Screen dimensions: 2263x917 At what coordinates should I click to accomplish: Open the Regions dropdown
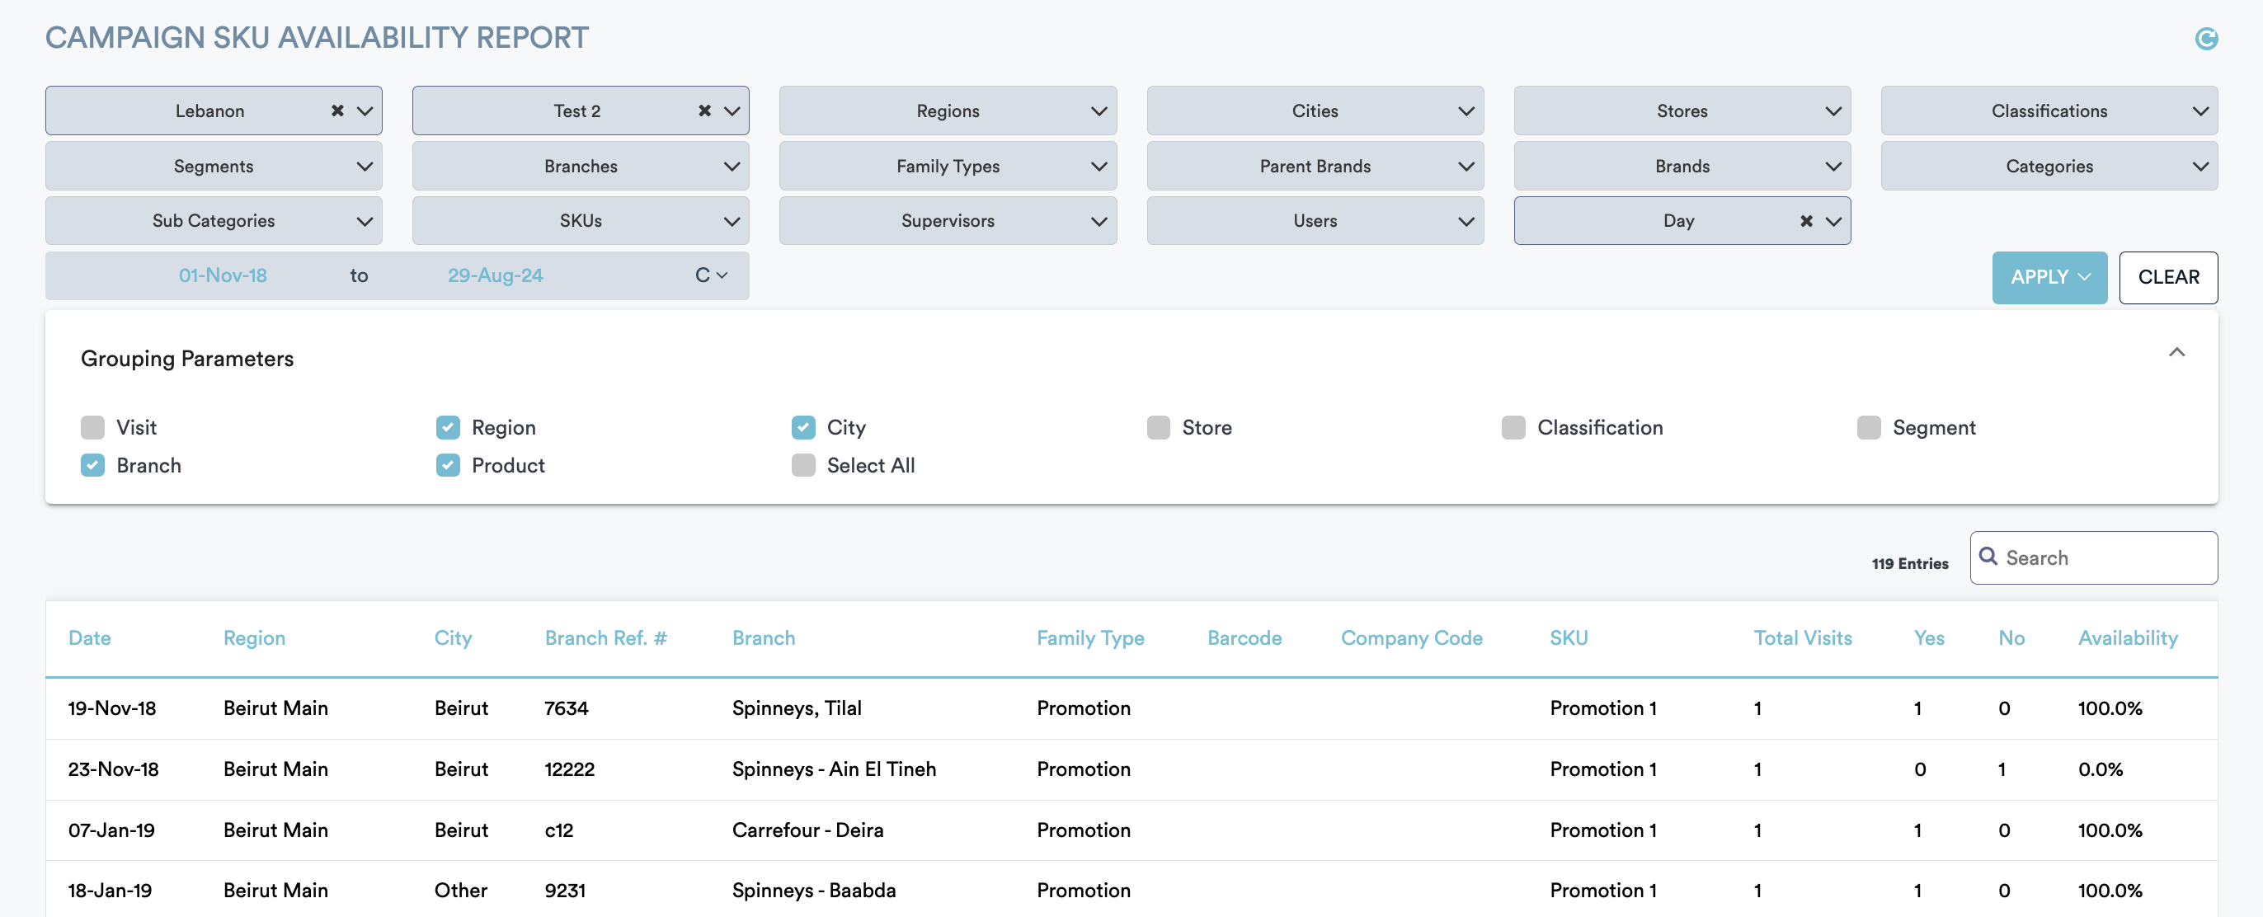947,111
